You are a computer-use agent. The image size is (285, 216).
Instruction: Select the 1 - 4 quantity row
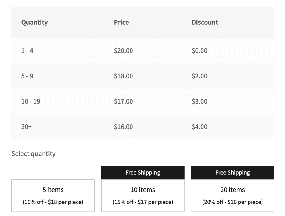click(x=28, y=50)
